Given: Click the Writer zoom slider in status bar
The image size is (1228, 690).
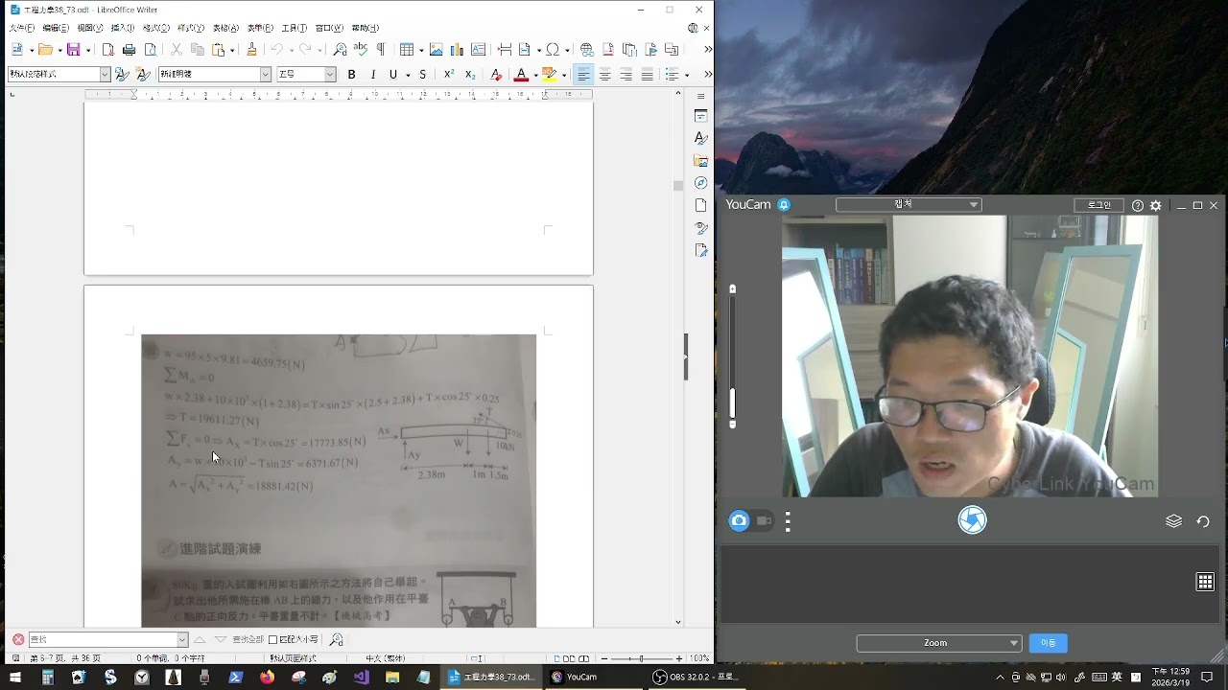Looking at the screenshot, I should tap(643, 658).
